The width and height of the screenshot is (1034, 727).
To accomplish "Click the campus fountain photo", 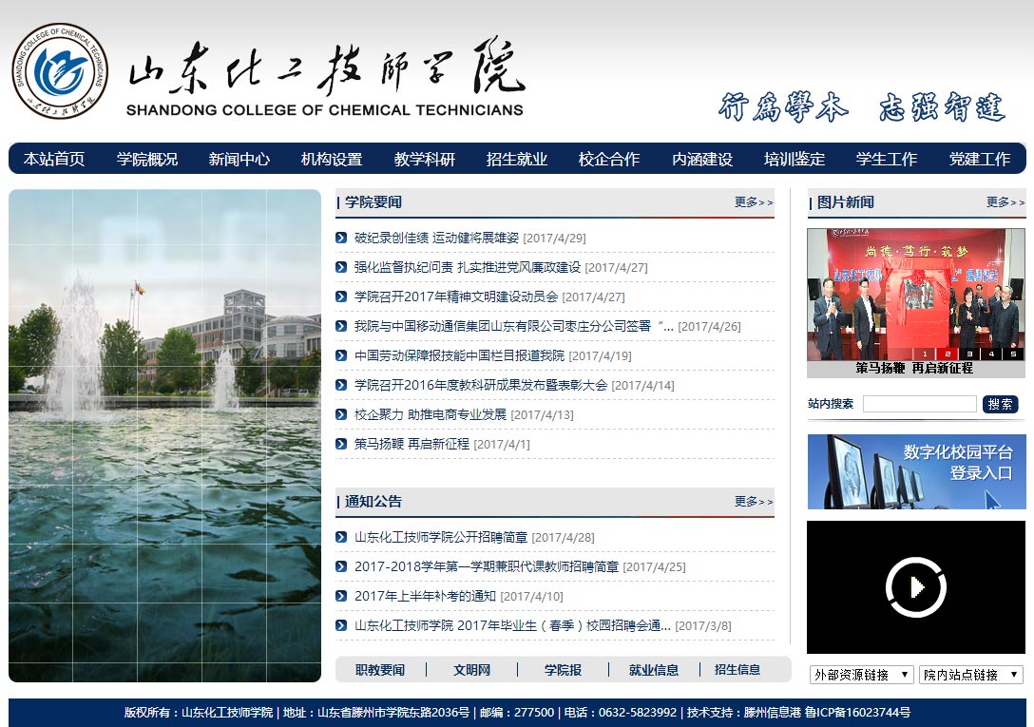I will 165,435.
